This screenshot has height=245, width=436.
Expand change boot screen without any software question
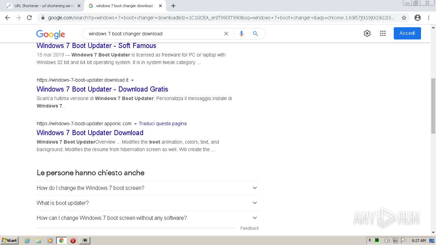pos(147,218)
